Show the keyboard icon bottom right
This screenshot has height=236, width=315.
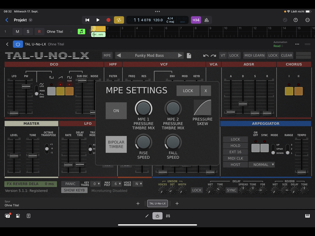pos(307,216)
